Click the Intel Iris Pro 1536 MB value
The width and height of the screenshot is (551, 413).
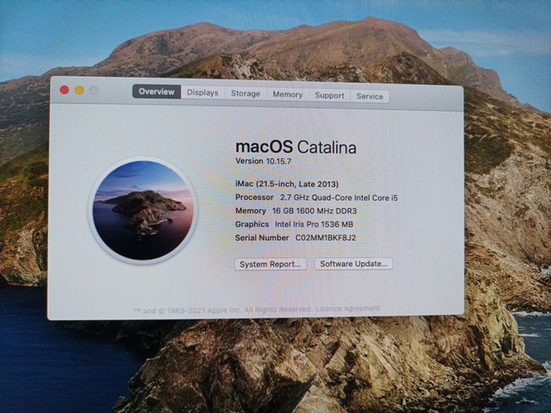click(314, 224)
